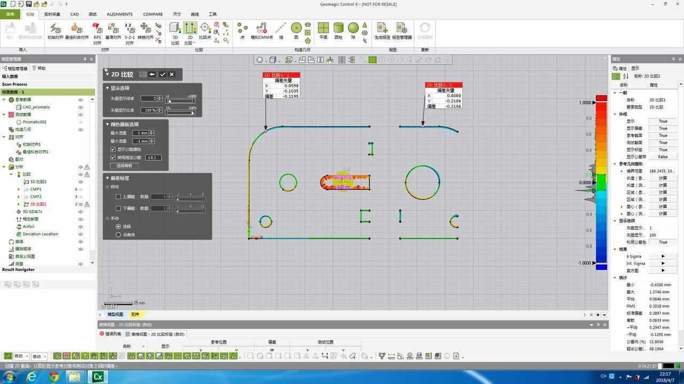Expand the CMP1 tree item
The width and height of the screenshot is (684, 384).
click(18, 189)
